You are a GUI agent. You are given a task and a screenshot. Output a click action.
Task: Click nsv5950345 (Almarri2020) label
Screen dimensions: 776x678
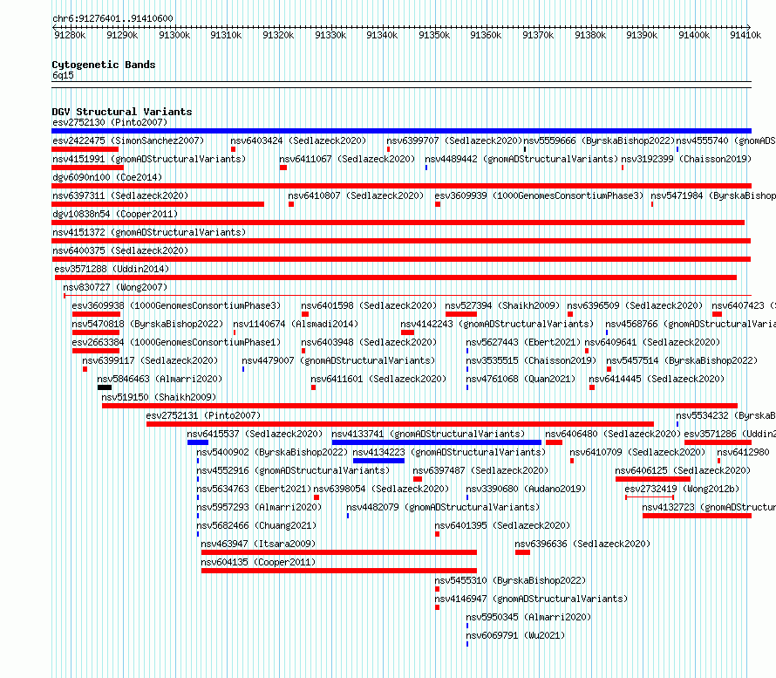[x=528, y=617]
